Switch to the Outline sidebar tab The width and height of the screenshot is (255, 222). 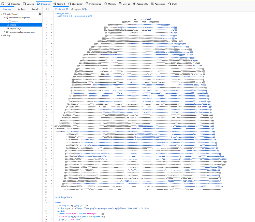(x=21, y=9)
